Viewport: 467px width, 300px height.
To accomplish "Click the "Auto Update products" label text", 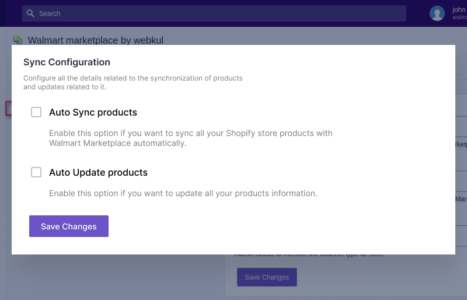I will coord(98,173).
